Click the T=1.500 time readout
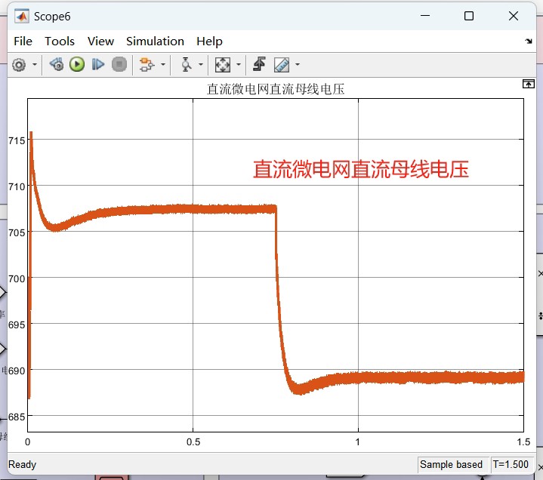Image resolution: width=543 pixels, height=480 pixels. pyautogui.click(x=511, y=464)
